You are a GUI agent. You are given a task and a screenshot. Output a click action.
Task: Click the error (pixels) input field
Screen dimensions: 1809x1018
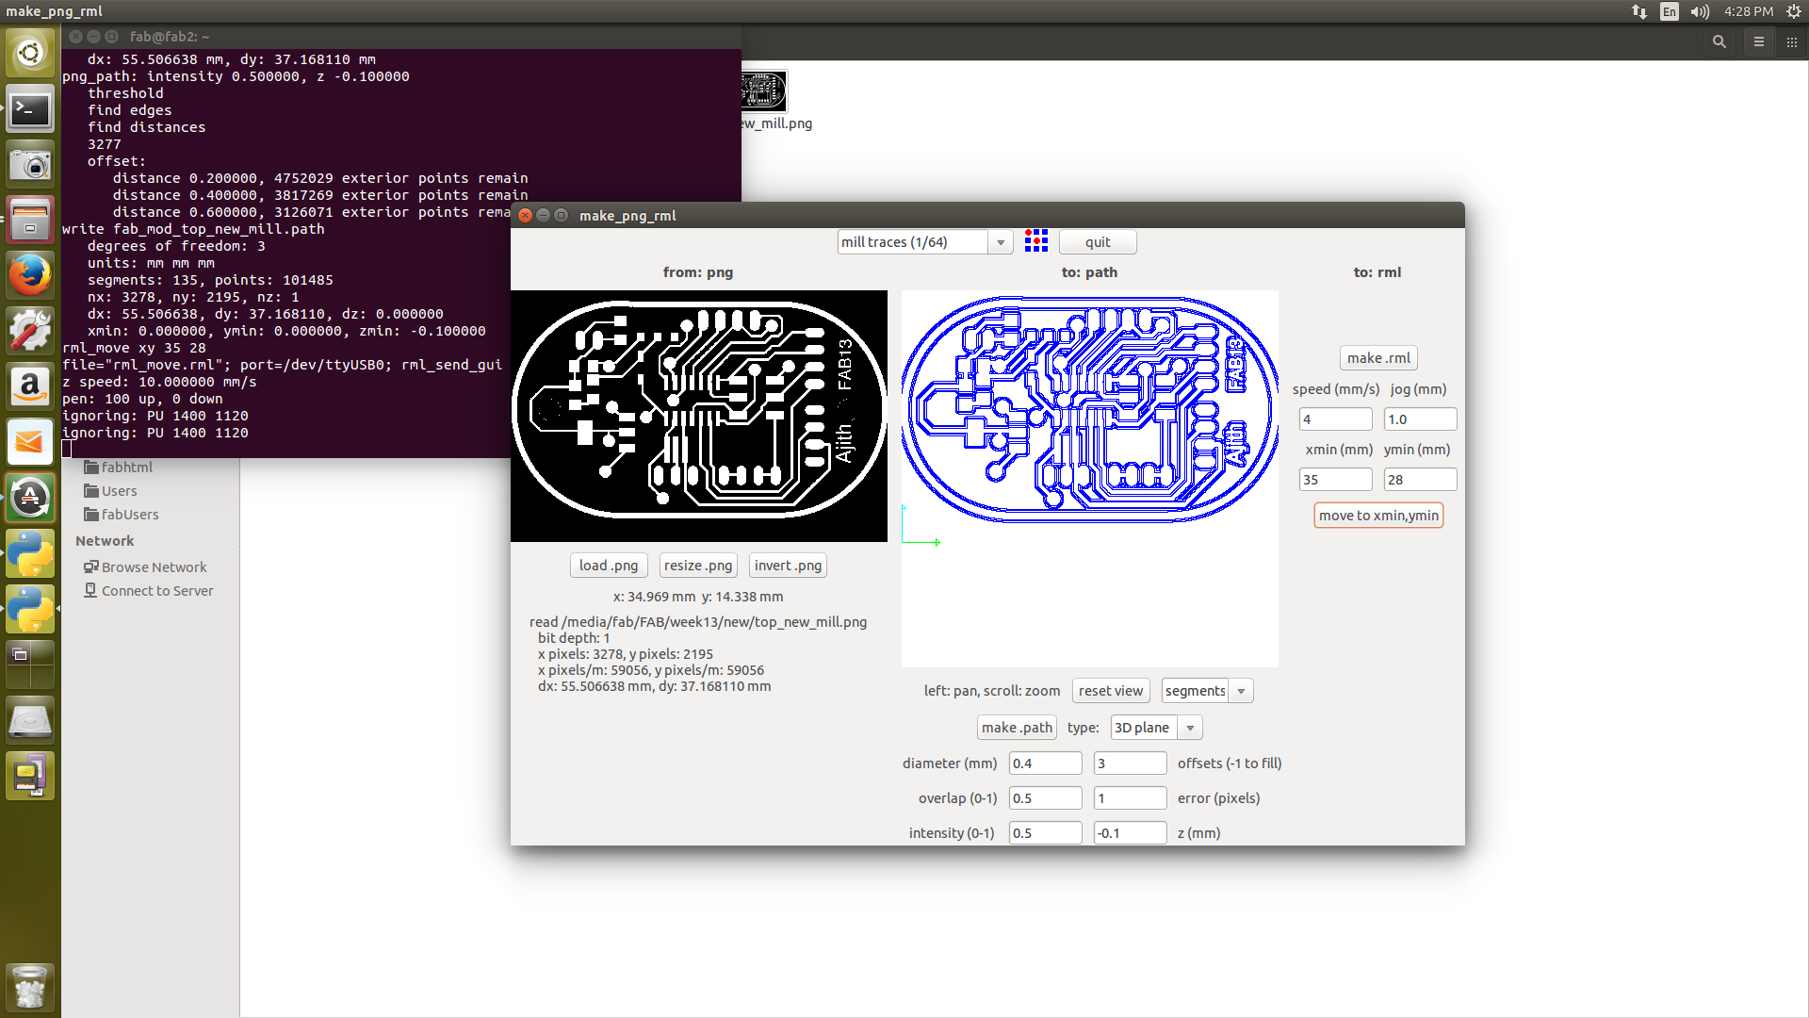[x=1130, y=798]
